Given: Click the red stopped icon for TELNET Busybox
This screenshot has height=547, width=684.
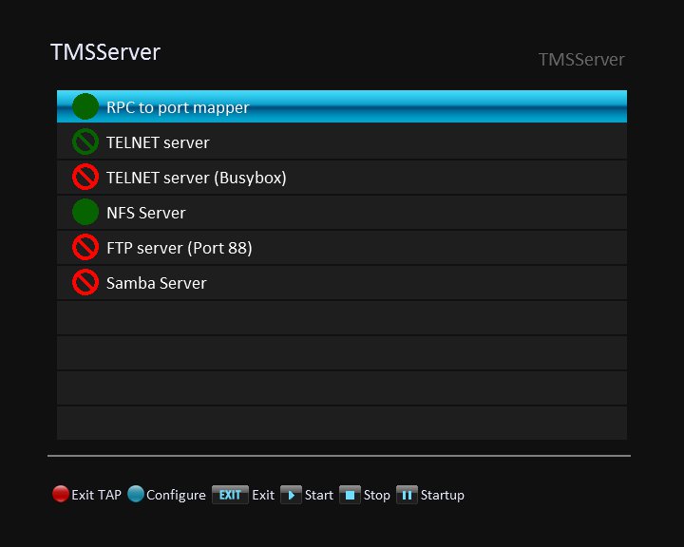Looking at the screenshot, I should point(85,177).
